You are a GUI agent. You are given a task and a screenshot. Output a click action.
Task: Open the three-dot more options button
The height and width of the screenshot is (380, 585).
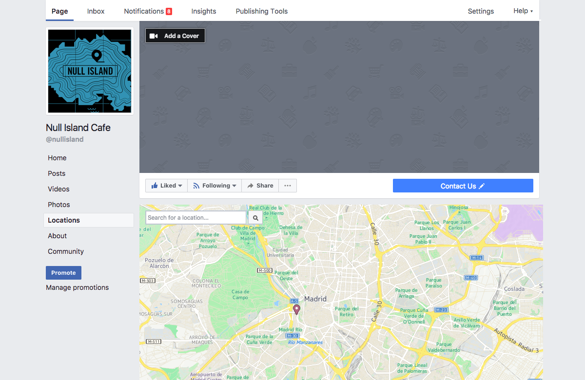[288, 186]
